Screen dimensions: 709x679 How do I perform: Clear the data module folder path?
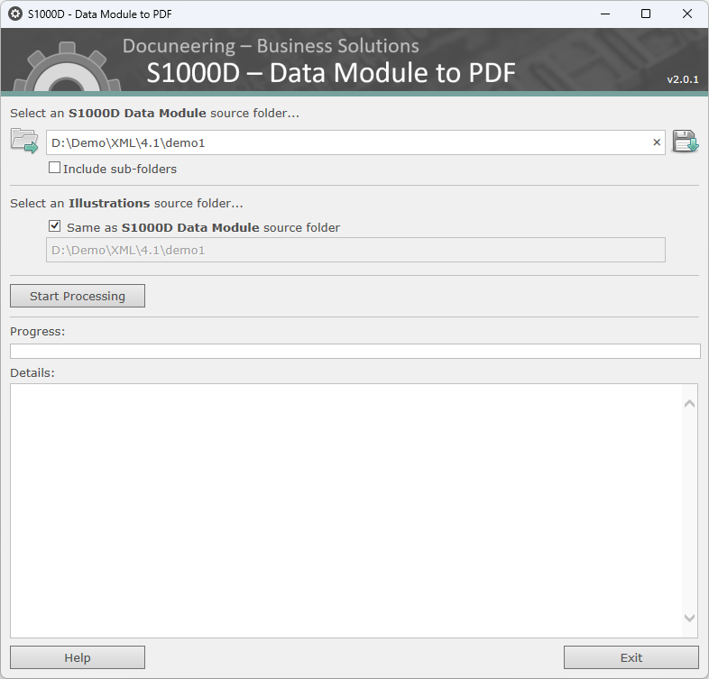[657, 142]
